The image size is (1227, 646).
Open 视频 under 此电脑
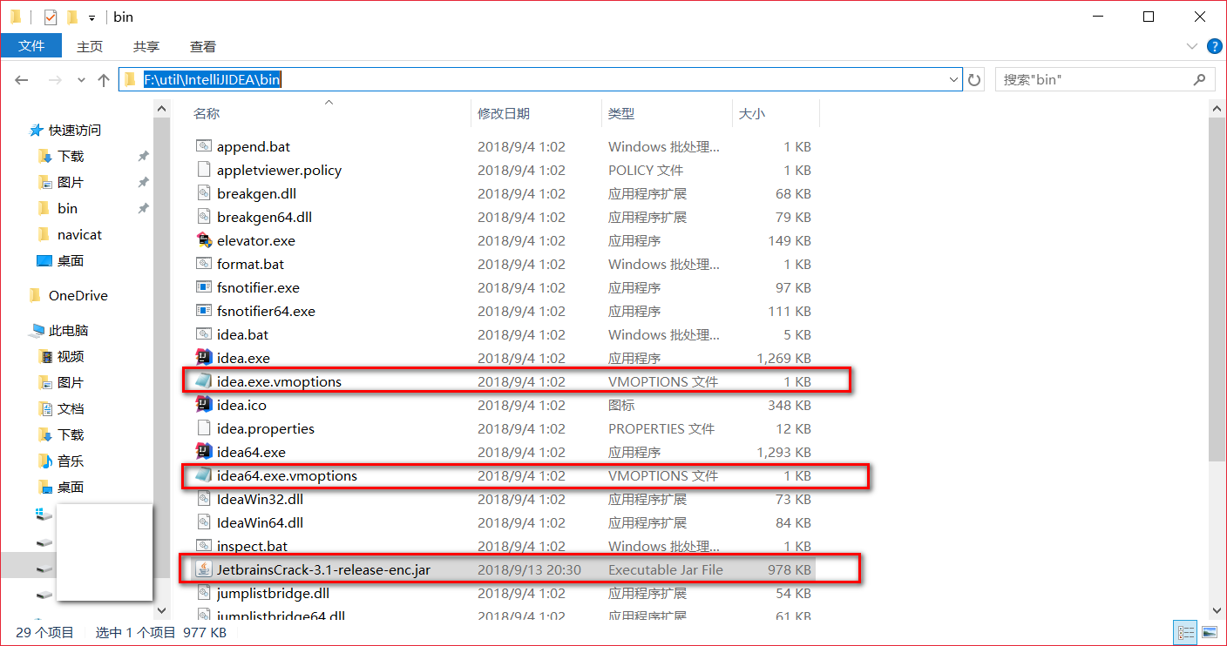(x=71, y=356)
